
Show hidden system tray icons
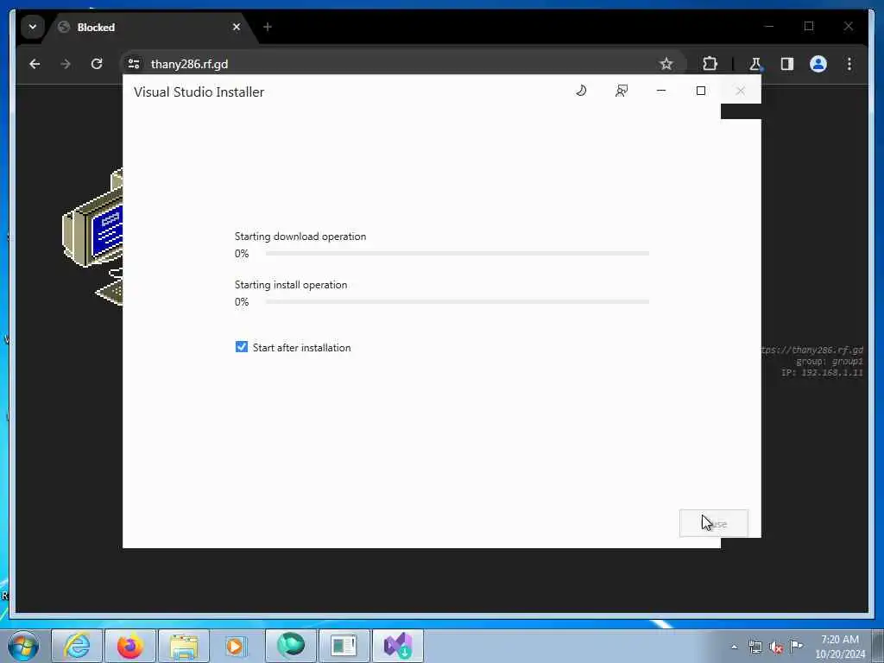click(x=734, y=647)
